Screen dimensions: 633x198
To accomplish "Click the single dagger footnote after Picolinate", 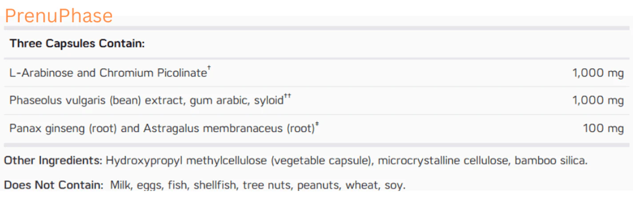I will (208, 69).
